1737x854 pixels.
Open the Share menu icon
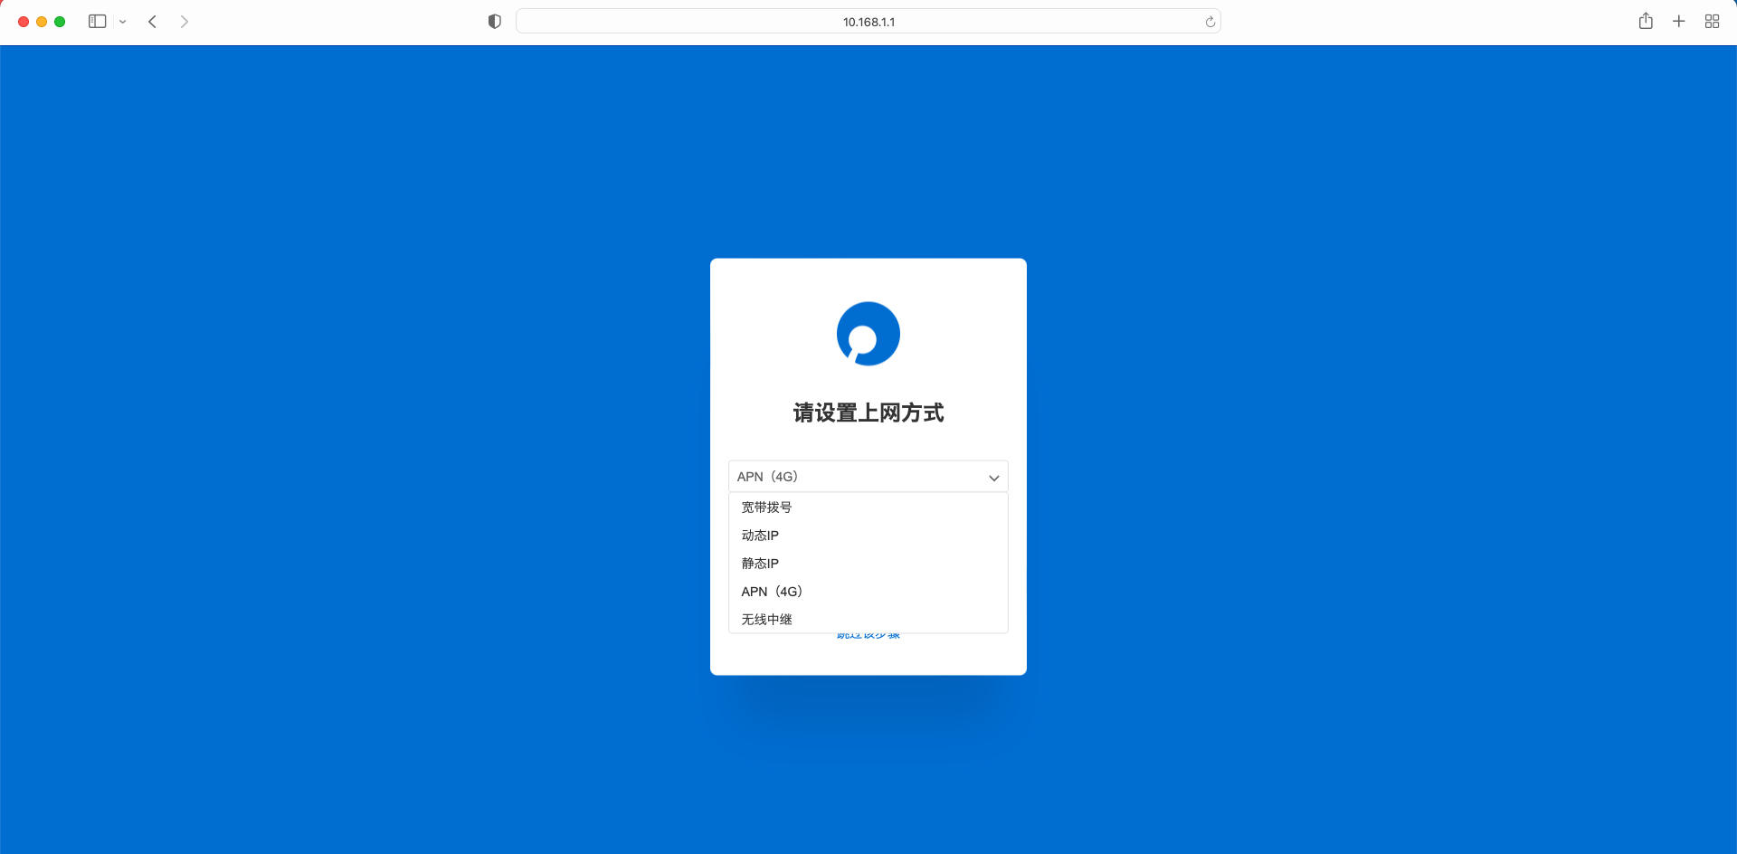(x=1646, y=21)
